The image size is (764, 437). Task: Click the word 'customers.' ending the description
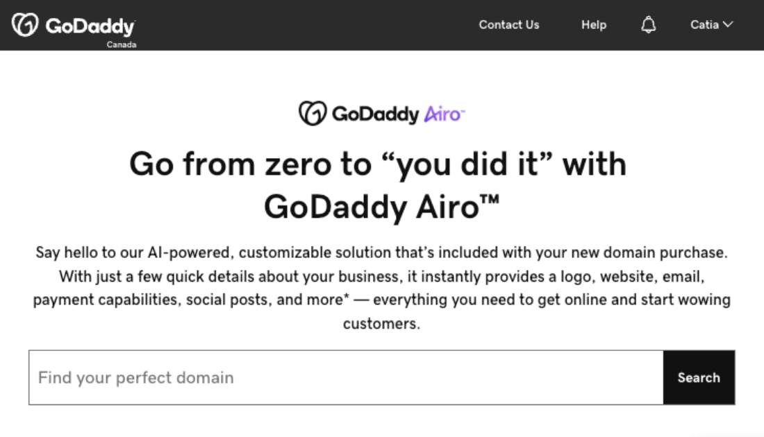click(381, 324)
